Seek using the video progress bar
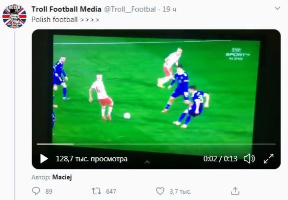The height and width of the screenshot is (200, 288). coord(156,144)
